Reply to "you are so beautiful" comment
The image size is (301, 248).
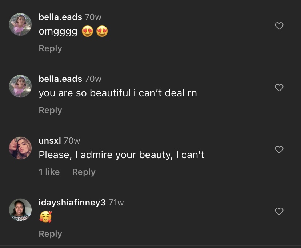click(x=50, y=110)
